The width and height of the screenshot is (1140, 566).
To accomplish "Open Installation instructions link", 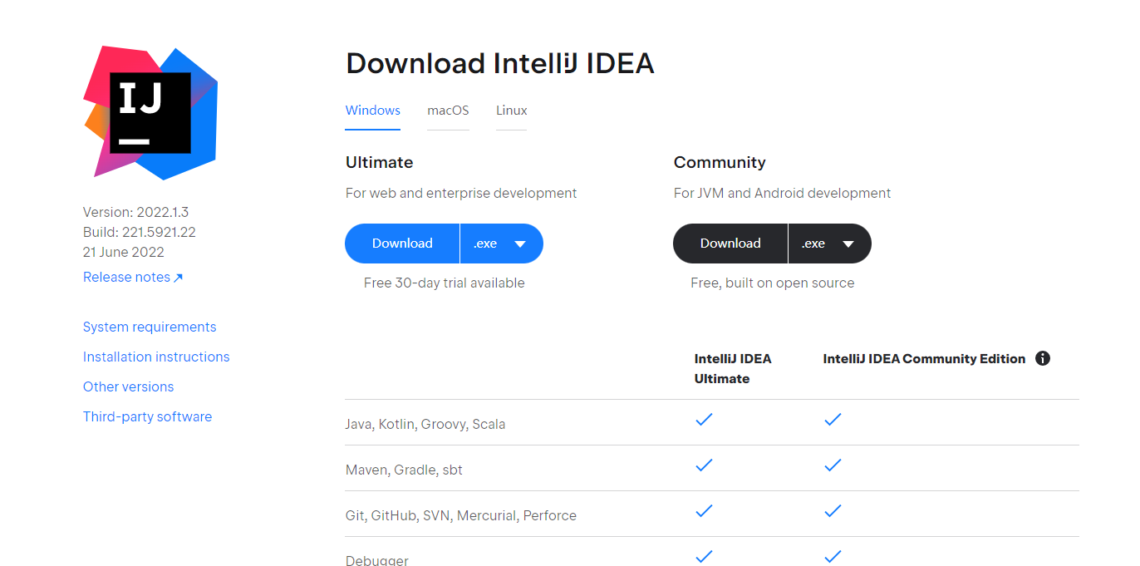I will (156, 357).
